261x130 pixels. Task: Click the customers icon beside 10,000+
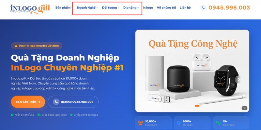[141, 123]
